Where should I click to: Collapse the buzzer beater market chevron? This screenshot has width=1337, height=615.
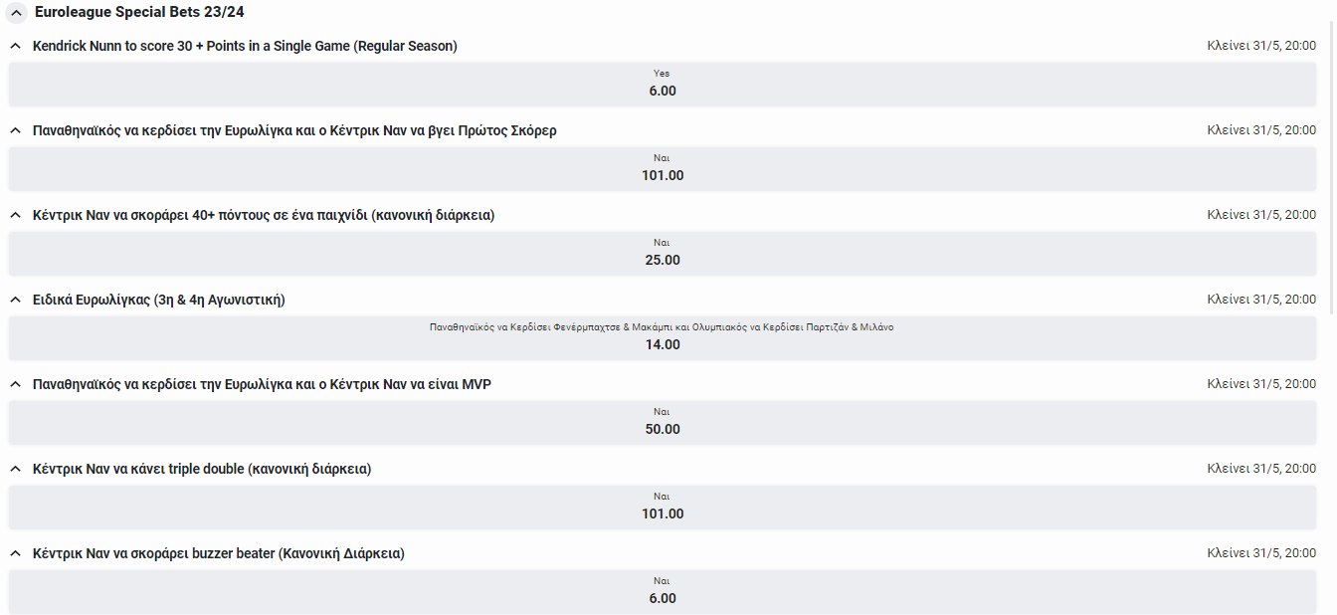(15, 554)
